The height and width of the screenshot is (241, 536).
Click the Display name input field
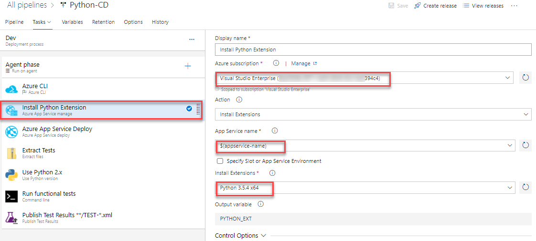[x=373, y=50]
